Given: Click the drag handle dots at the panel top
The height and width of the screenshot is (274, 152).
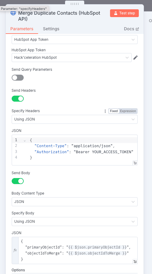Looking at the screenshot, I should coord(75,4).
